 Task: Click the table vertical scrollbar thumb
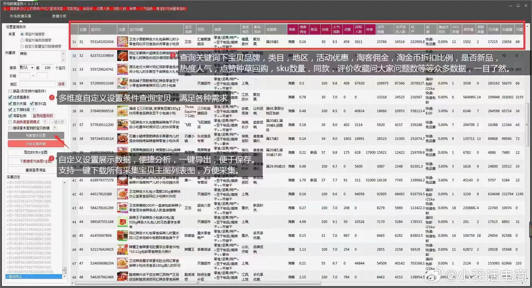(x=527, y=125)
